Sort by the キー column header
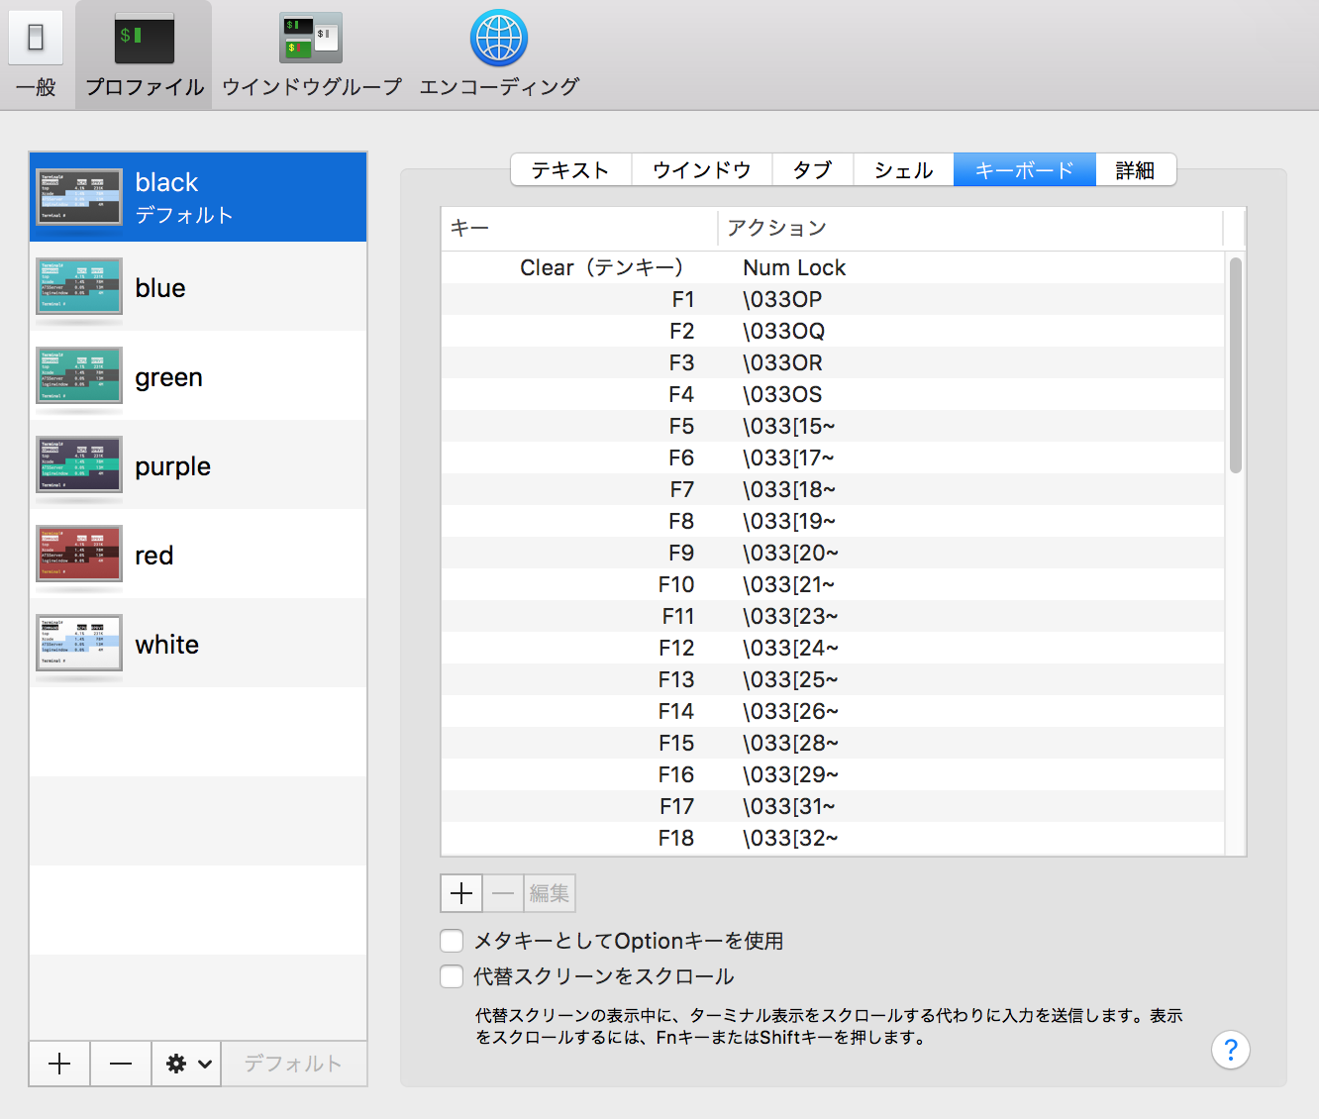The width and height of the screenshot is (1319, 1119). (579, 228)
